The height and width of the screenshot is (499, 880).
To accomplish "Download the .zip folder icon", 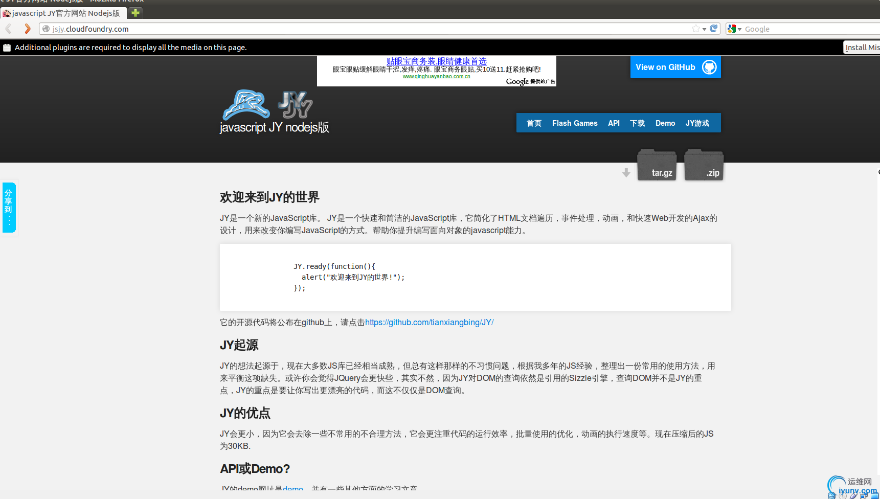I will point(704,165).
